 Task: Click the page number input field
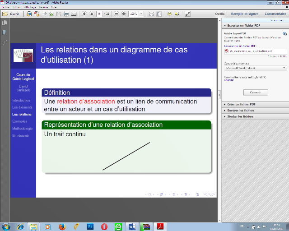coord(99,14)
